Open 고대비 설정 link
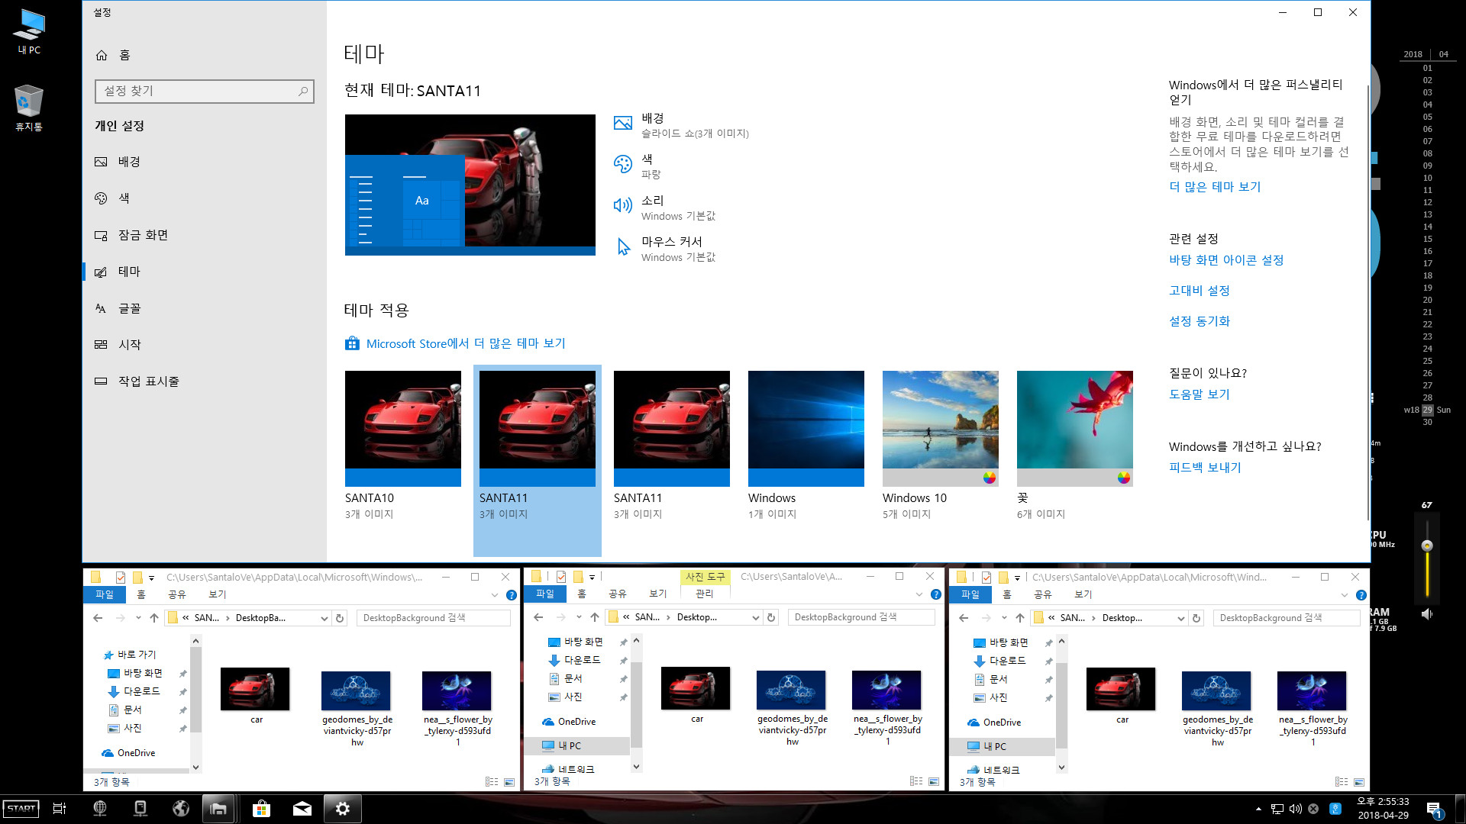Screen dimensions: 1466x824 coord(1200,291)
